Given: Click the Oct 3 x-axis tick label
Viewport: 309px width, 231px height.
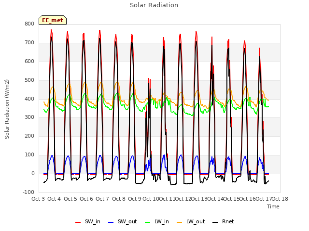Looking at the screenshot, I should (38, 199).
